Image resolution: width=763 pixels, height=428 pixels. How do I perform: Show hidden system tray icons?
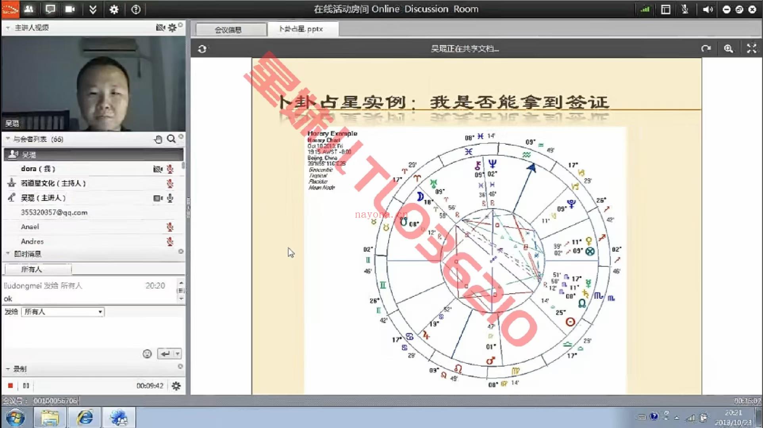click(x=677, y=417)
